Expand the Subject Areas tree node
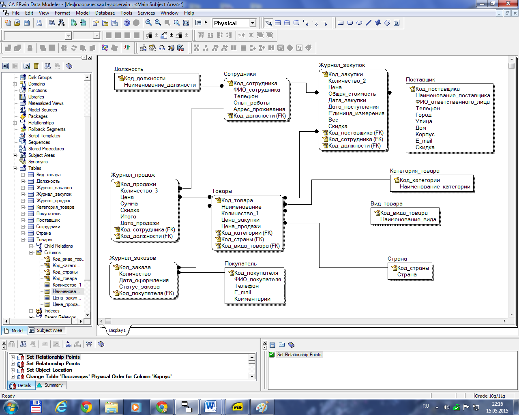Viewport: 519px width, 415px height. click(x=15, y=155)
